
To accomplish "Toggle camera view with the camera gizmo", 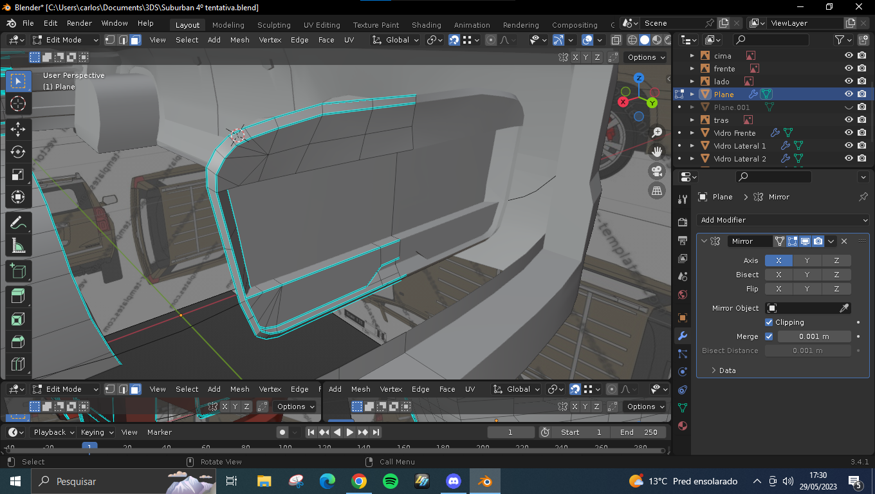I will (x=657, y=171).
